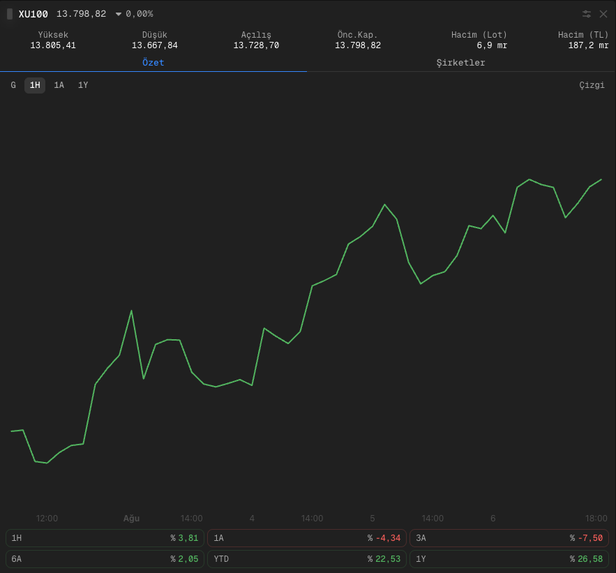Click the grey marker beside XU100
The height and width of the screenshot is (573, 616).
[x=10, y=14]
